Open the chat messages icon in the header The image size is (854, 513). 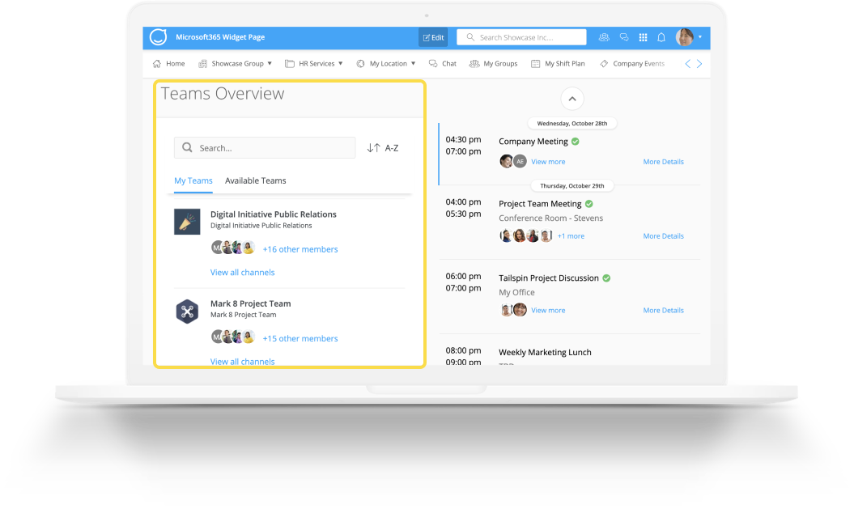coord(623,36)
